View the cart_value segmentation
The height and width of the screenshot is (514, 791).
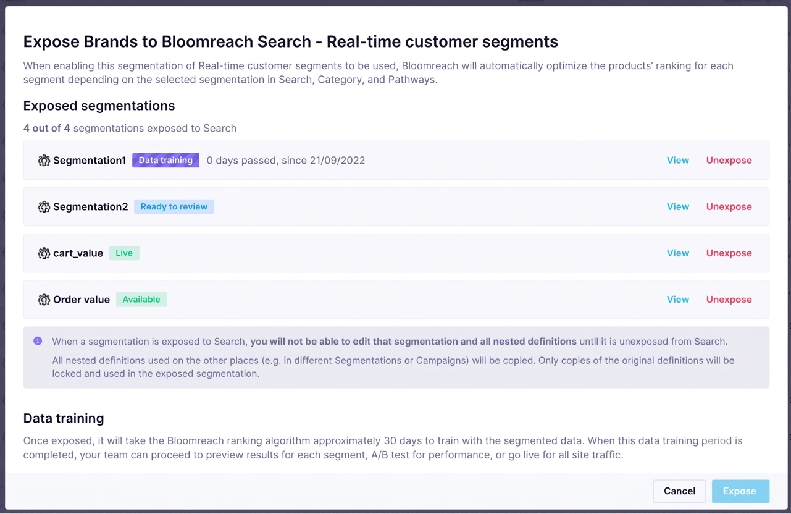[x=677, y=253]
